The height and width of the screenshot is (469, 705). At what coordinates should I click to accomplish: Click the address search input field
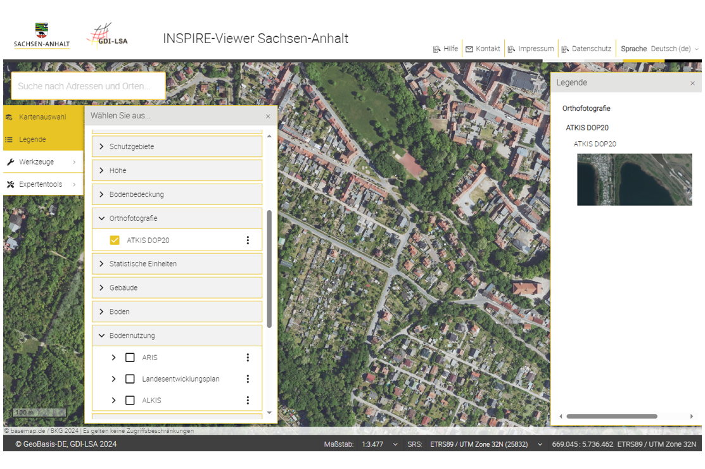tap(88, 86)
